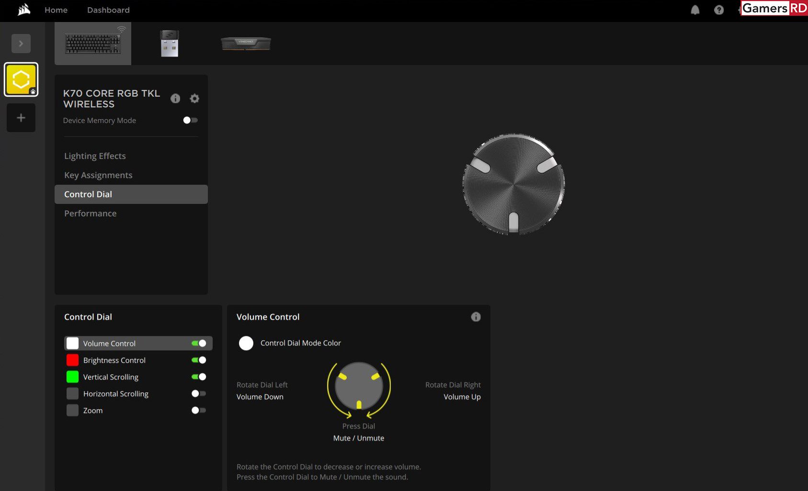Select Horizontal Scrolling mode row

click(x=138, y=393)
